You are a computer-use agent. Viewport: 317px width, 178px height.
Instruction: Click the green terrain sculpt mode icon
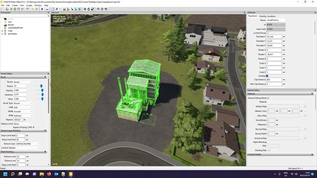tap(64, 9)
